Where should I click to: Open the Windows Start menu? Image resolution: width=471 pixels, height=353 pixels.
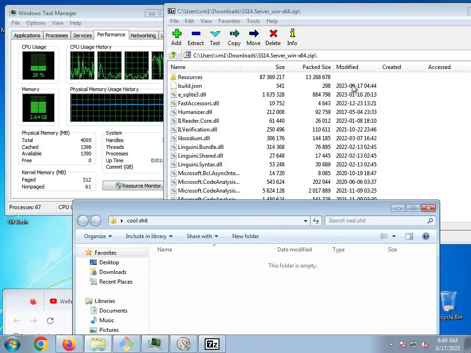pos(12,344)
